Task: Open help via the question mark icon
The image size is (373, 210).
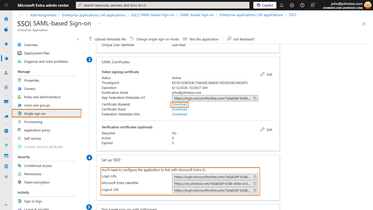Action: tap(302, 5)
